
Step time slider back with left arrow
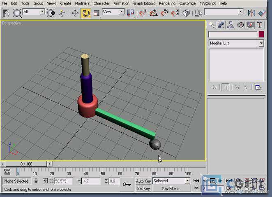coord(2,164)
